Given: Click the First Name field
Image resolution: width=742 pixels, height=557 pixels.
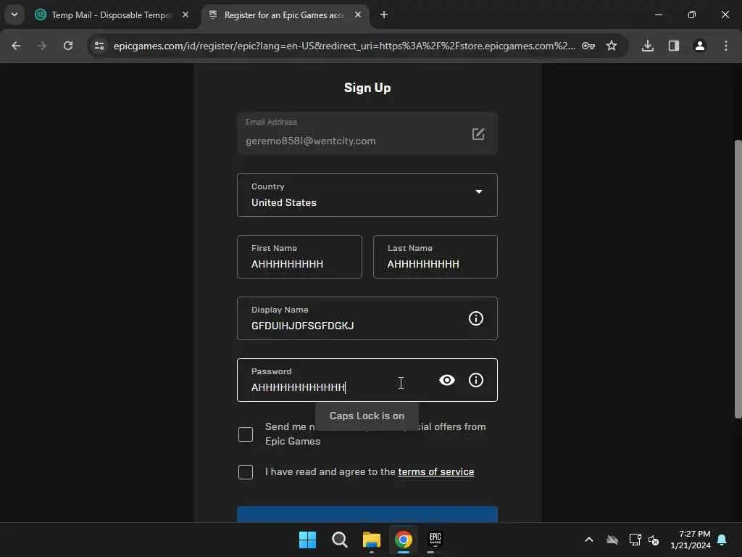Looking at the screenshot, I should [x=299, y=257].
